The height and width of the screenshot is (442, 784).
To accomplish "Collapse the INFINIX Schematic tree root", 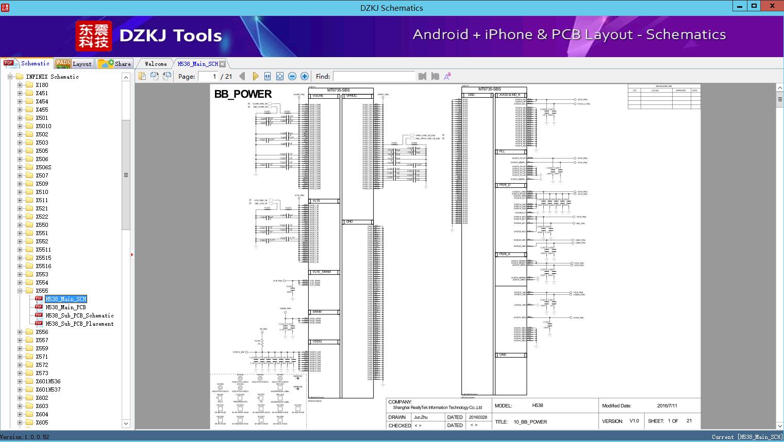I will pyautogui.click(x=10, y=77).
